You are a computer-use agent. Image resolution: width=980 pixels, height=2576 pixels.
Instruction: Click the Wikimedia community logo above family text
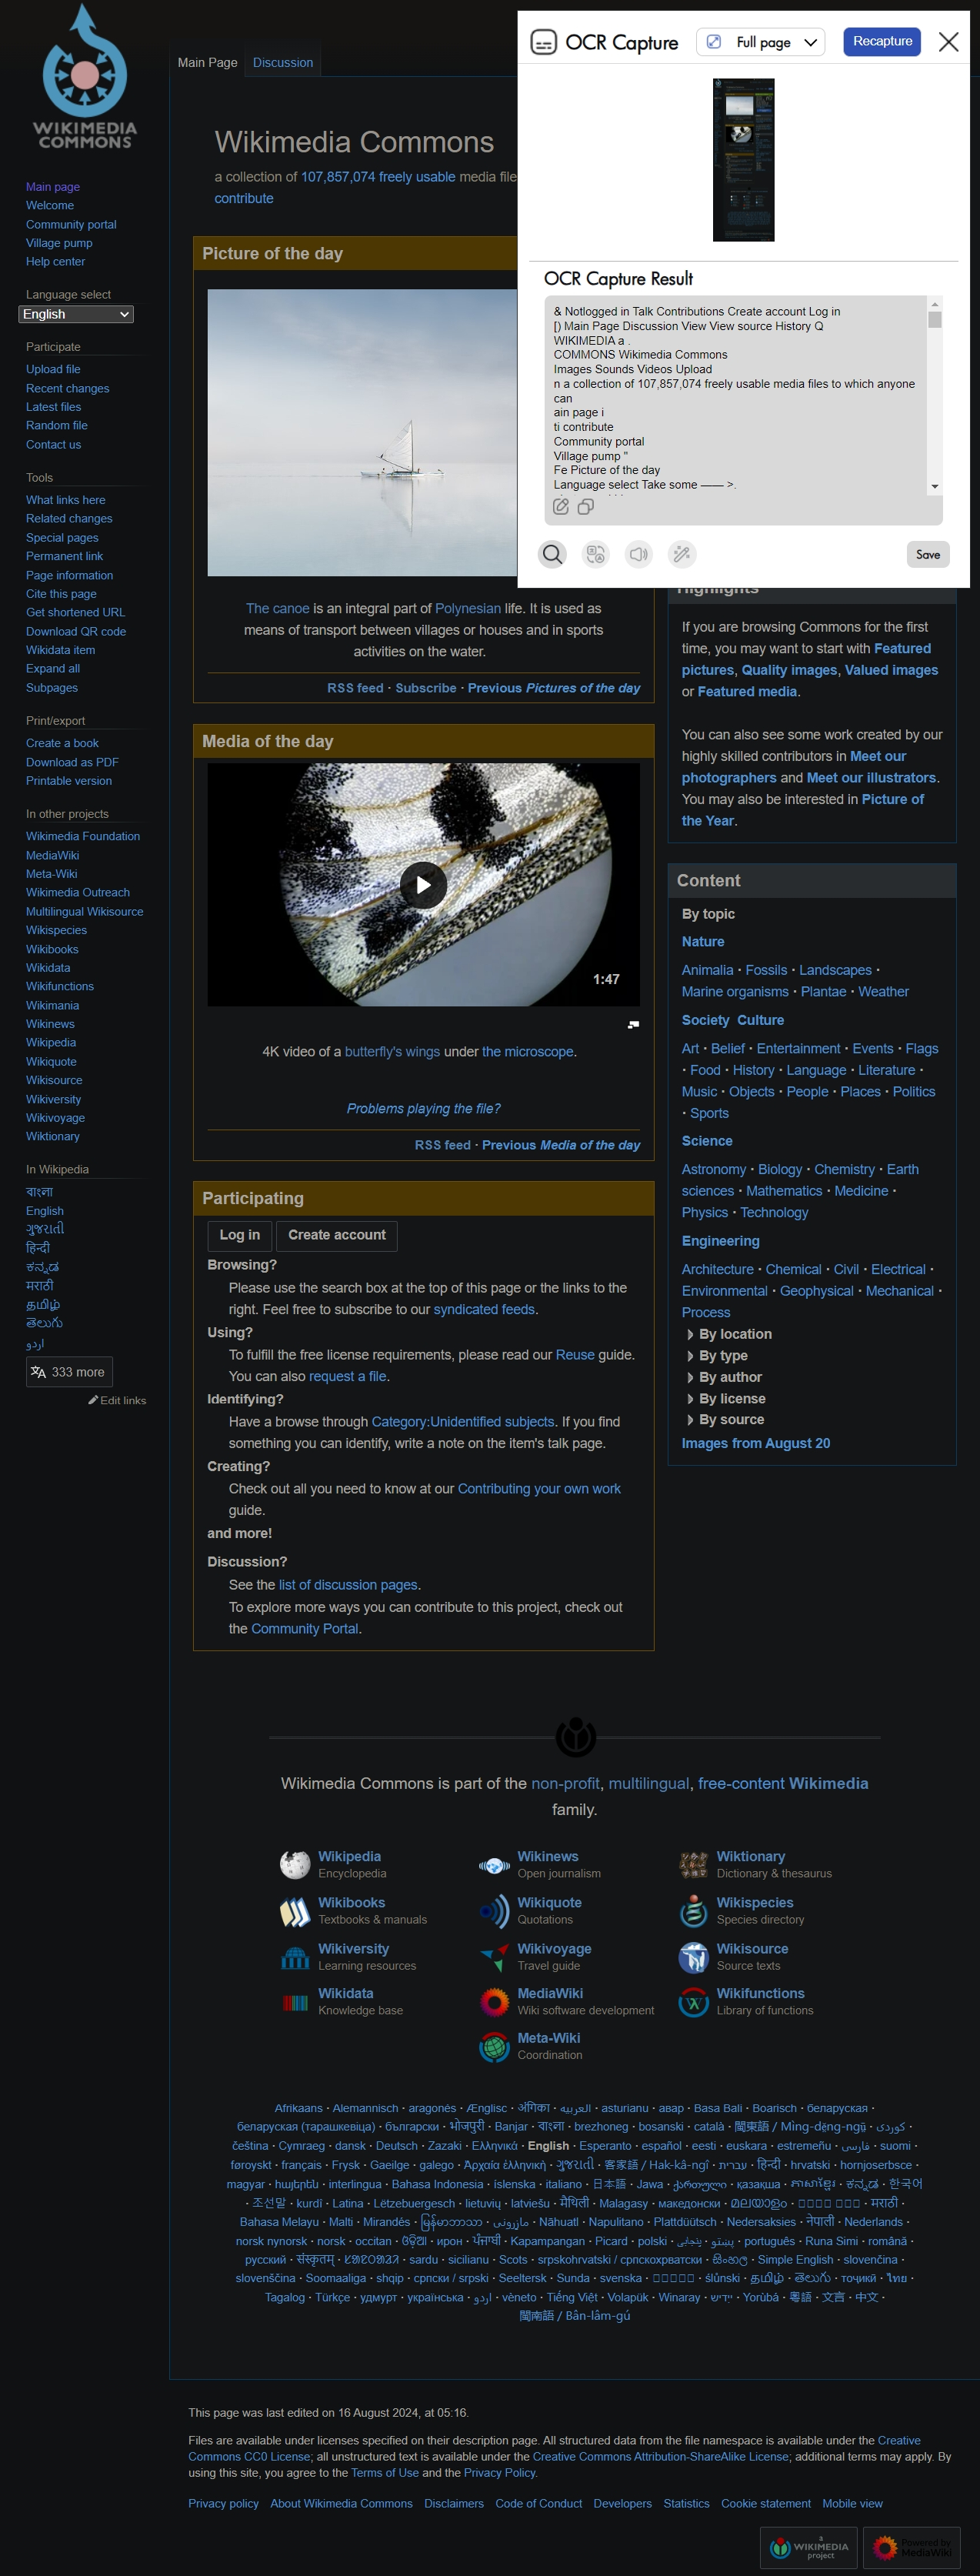click(576, 1737)
